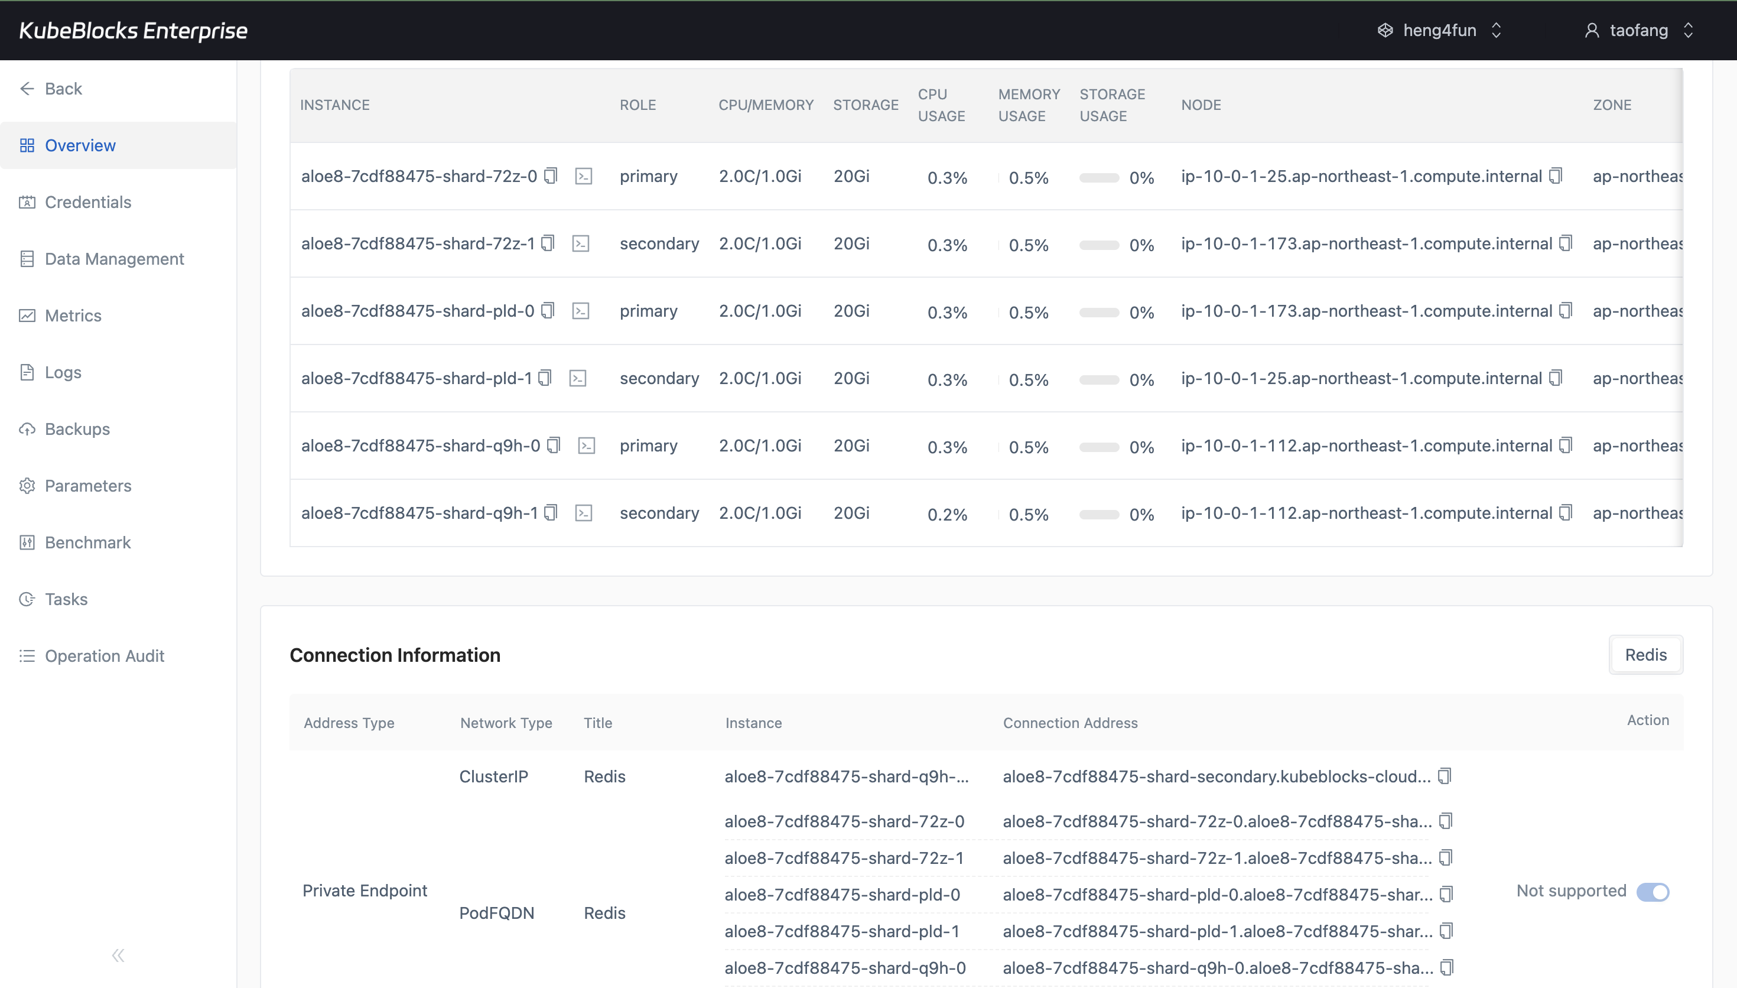Click the storage usage bar for shard-72z-0
The image size is (1737, 988).
(1099, 178)
